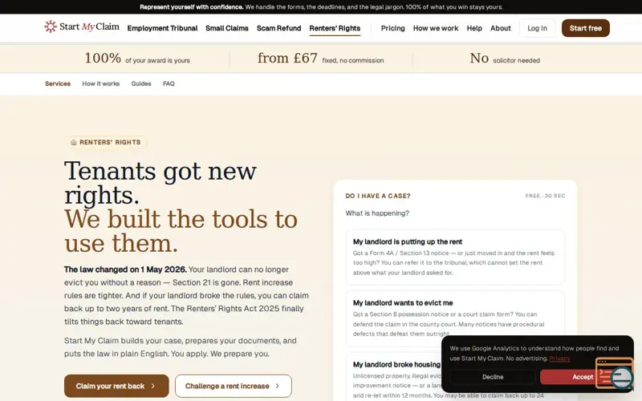
Task: Click 'The law changed on 1 May 2026' text
Action: tap(125, 269)
